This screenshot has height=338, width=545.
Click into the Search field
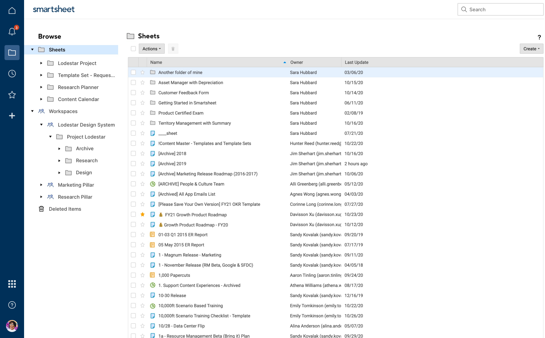pos(501,9)
